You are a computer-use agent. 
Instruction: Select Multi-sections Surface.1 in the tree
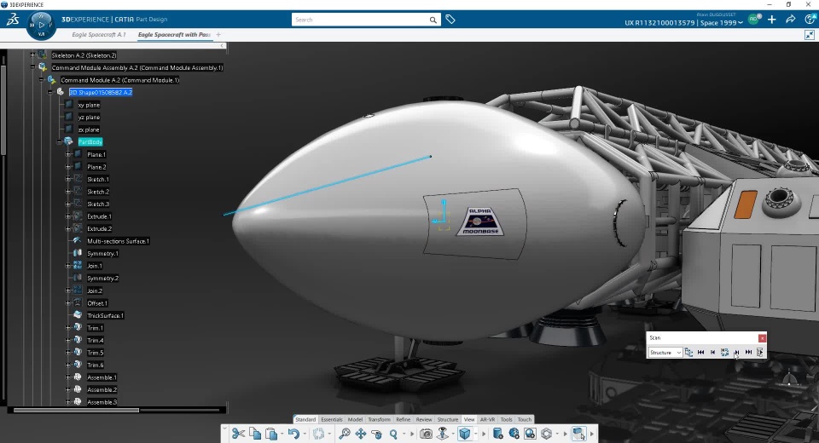pos(118,241)
